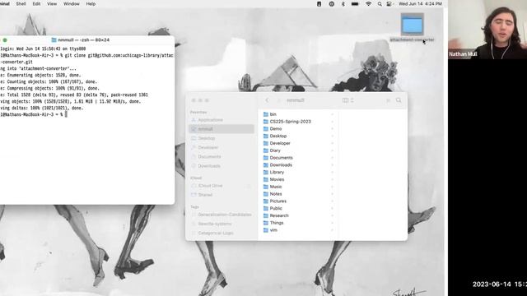The height and width of the screenshot is (296, 527).
Task: Click the Terminal window title bar text
Action: pyautogui.click(x=83, y=40)
